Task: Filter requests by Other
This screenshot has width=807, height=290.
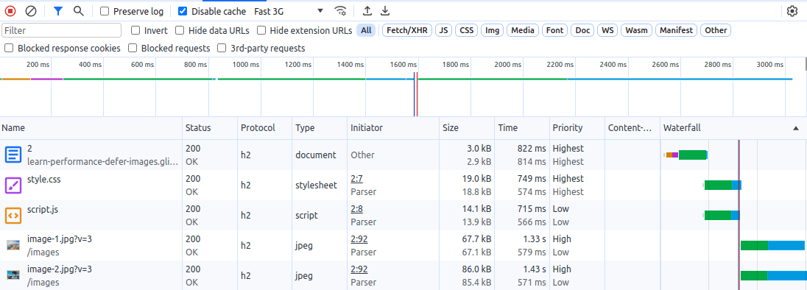Action: click(716, 30)
